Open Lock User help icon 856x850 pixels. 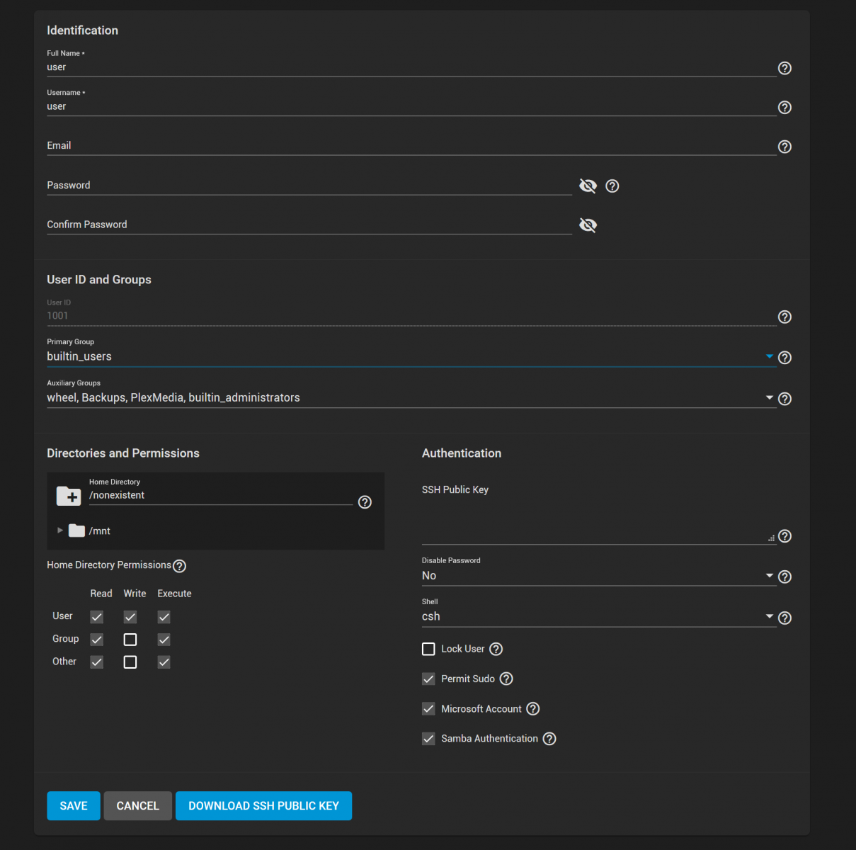point(496,649)
